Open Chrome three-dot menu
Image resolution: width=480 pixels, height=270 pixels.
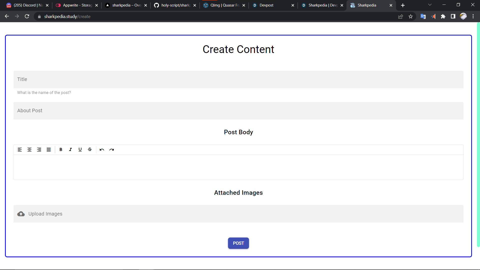pyautogui.click(x=473, y=16)
